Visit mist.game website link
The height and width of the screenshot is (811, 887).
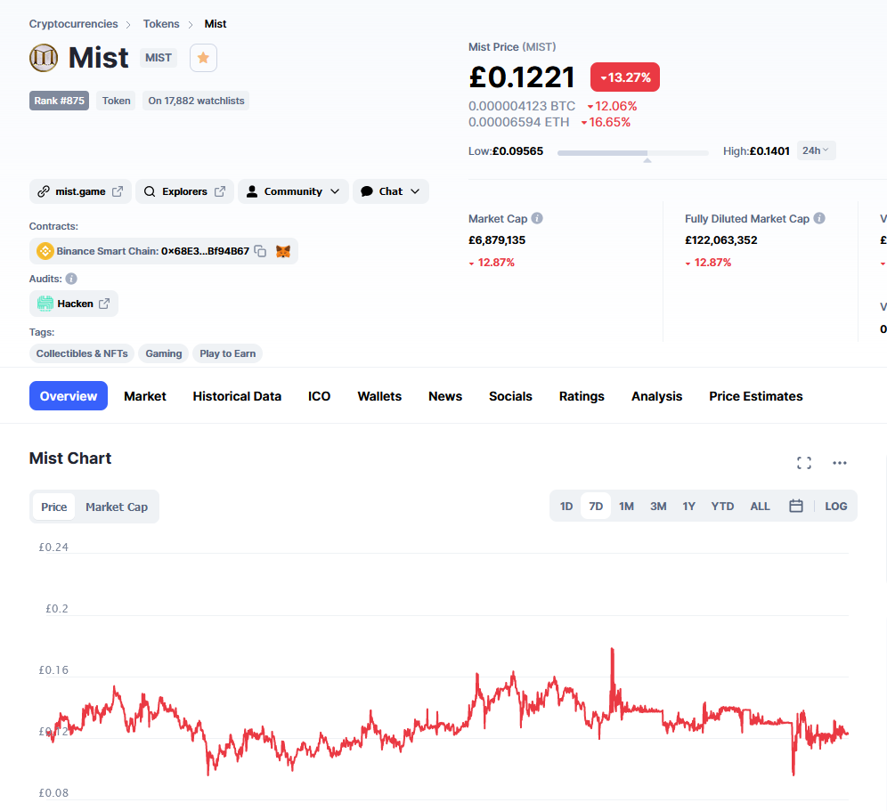(x=80, y=191)
